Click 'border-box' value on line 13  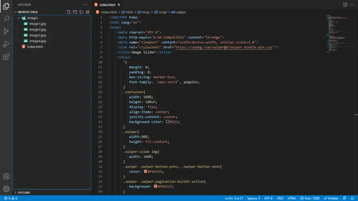click(x=164, y=77)
